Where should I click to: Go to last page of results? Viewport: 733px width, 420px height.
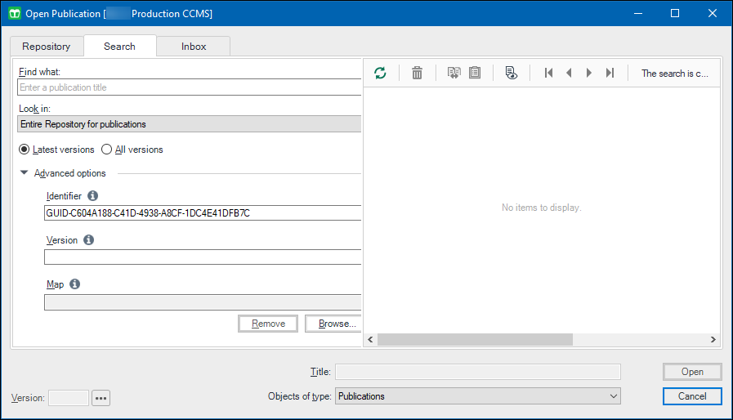[610, 73]
